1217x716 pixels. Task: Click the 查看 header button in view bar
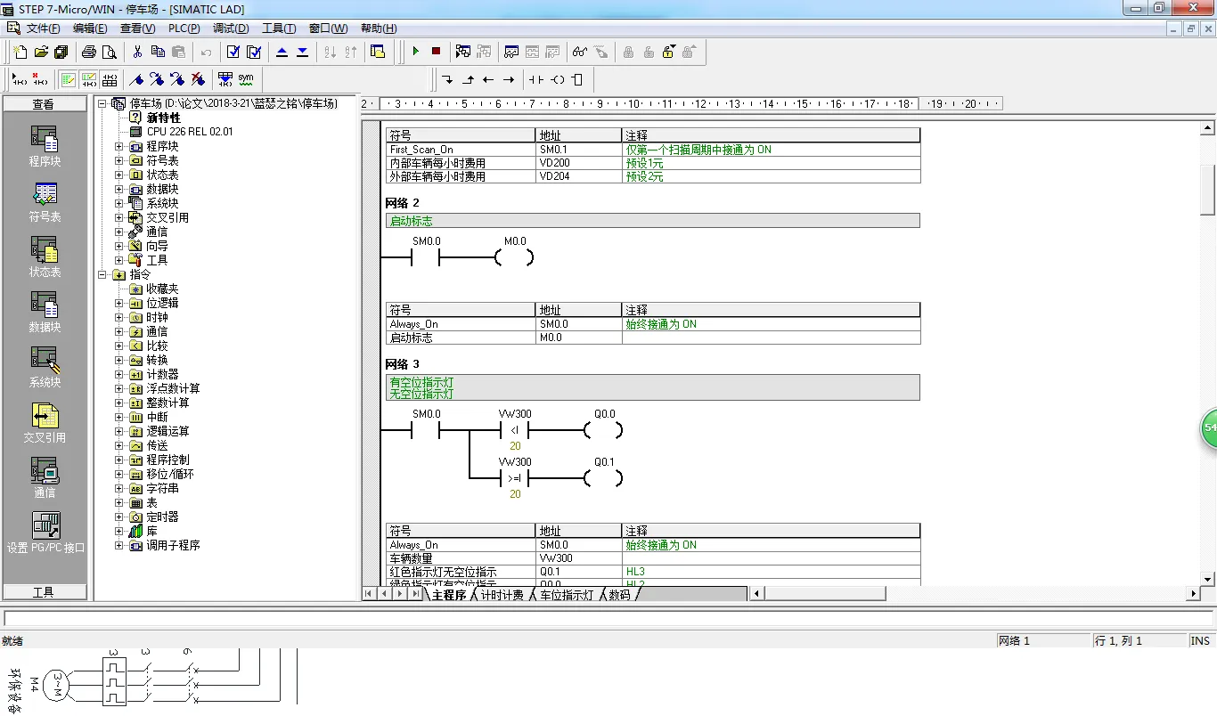44,104
